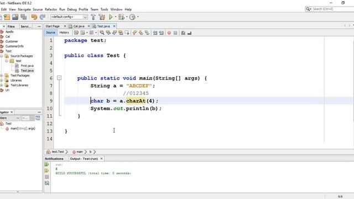Click BUILD SUCCESSFUL line in Output
The image size is (354, 199).
(93, 173)
